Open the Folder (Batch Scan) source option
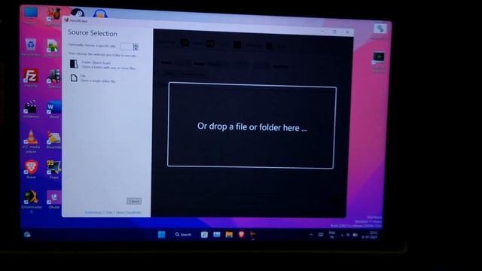This screenshot has height=271, width=482. click(102, 65)
